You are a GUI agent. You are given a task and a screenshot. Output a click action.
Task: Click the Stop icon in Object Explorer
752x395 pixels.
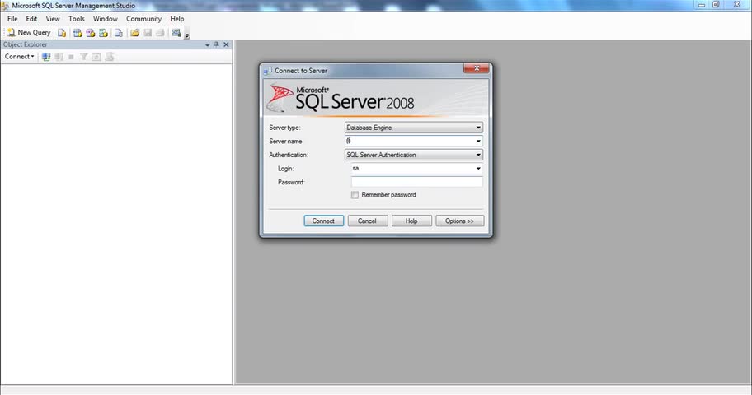[71, 57]
